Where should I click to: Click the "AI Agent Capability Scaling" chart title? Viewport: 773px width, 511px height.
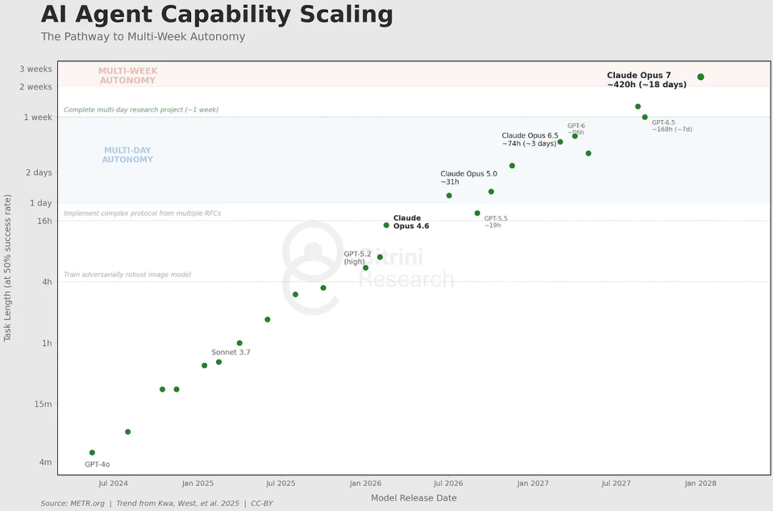[217, 15]
